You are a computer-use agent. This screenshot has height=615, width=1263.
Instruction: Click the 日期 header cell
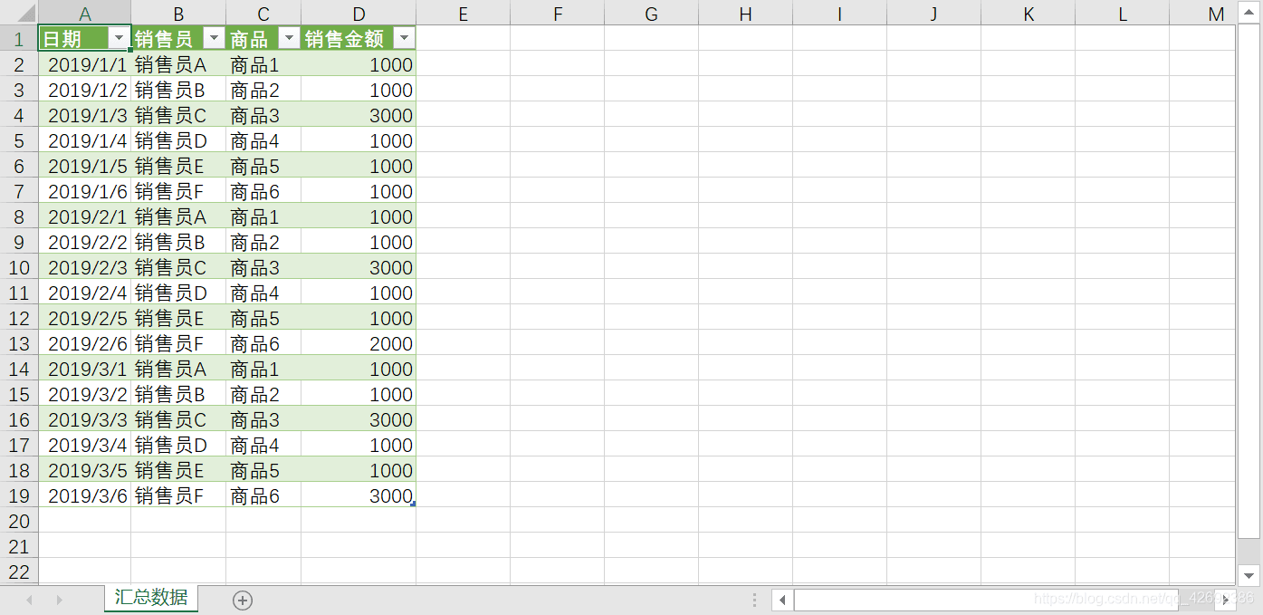pos(85,38)
